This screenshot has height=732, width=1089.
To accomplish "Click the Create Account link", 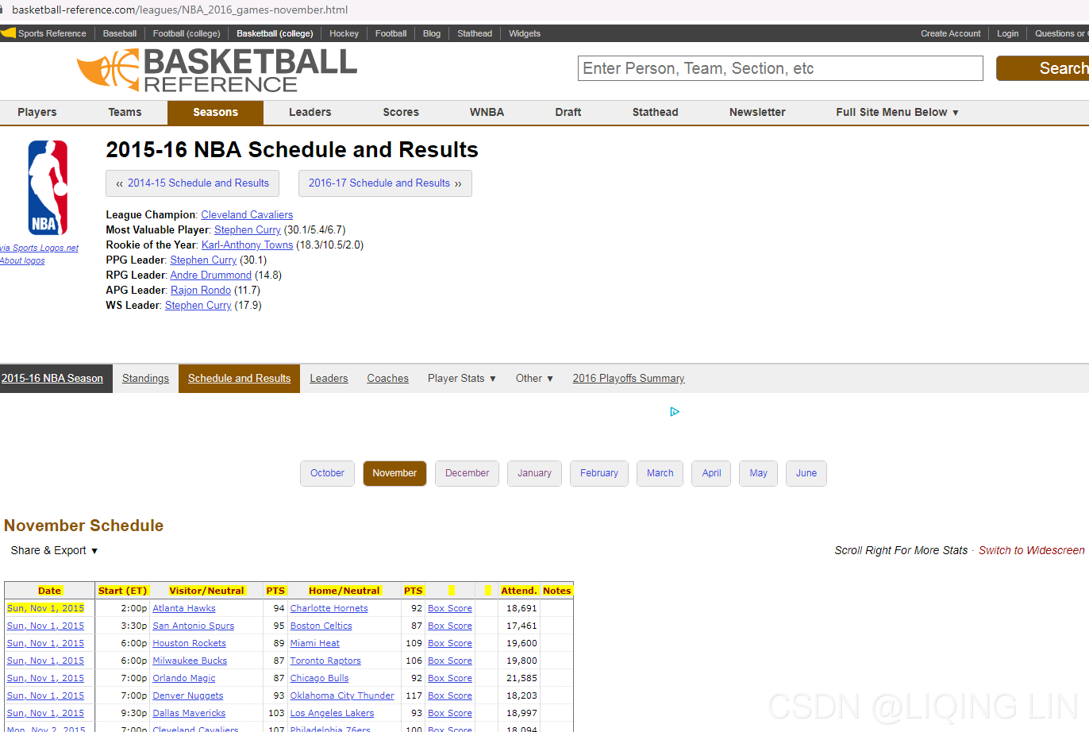I will coord(950,33).
